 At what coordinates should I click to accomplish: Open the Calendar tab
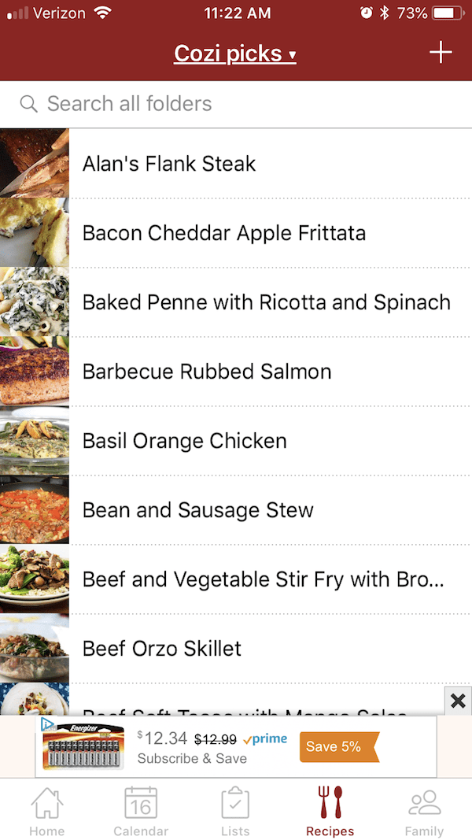pyautogui.click(x=141, y=811)
